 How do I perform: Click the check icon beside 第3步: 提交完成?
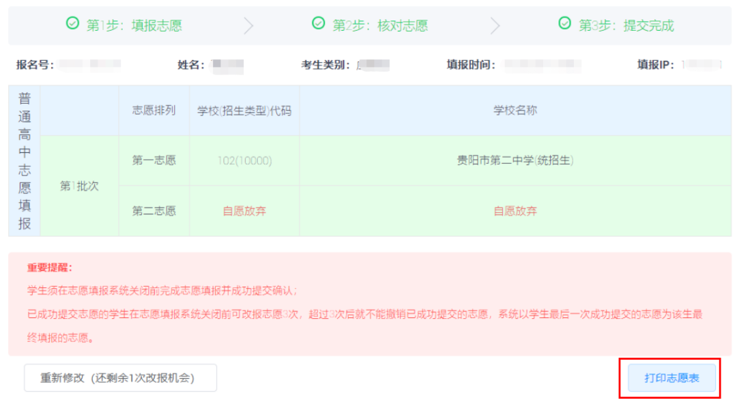point(564,23)
